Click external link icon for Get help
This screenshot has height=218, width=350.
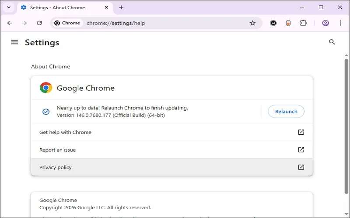point(301,132)
